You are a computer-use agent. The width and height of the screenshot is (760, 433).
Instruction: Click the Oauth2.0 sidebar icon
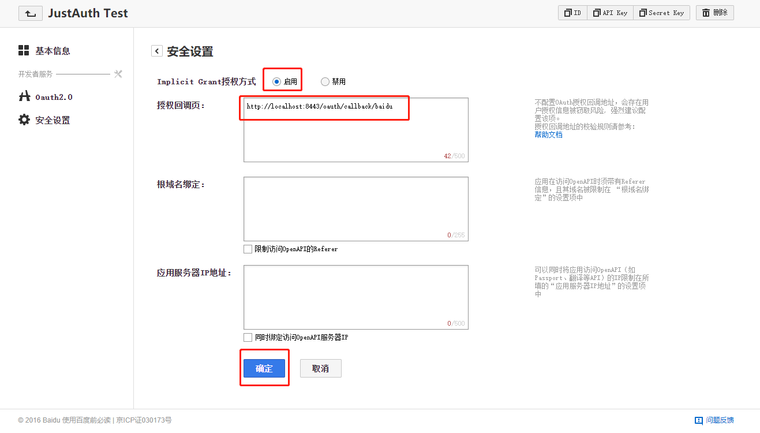24,96
